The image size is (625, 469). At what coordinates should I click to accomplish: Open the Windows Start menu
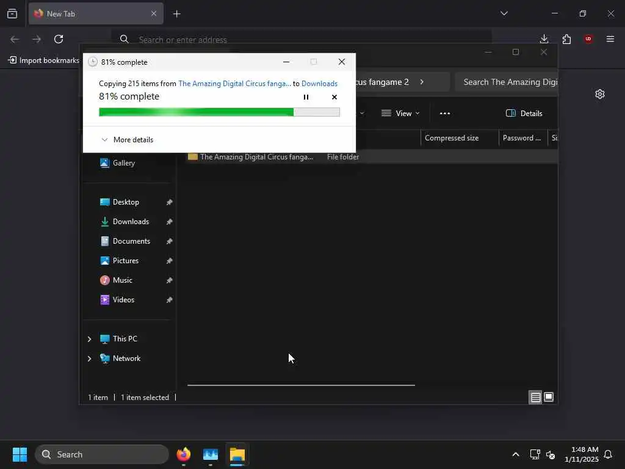[x=20, y=454]
